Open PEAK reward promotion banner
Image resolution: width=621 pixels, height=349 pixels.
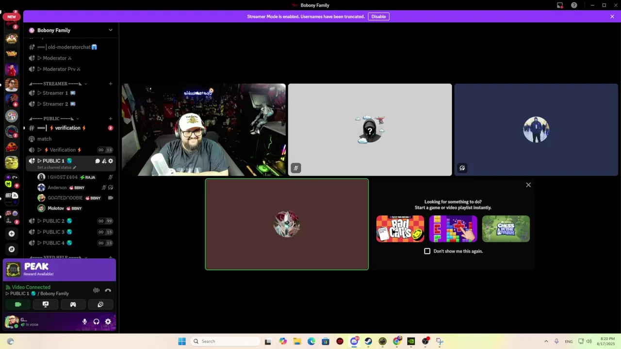(x=60, y=270)
